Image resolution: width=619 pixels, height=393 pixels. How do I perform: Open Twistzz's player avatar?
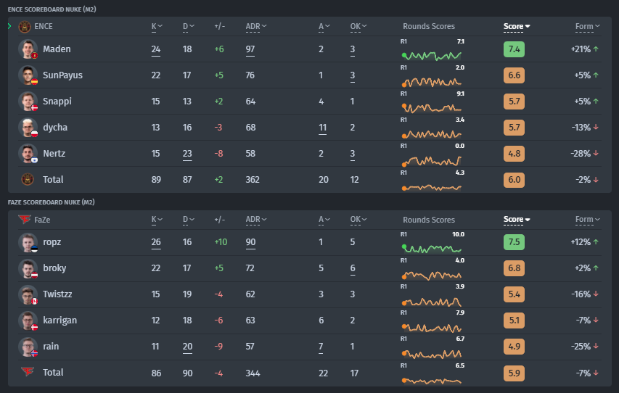coord(28,294)
